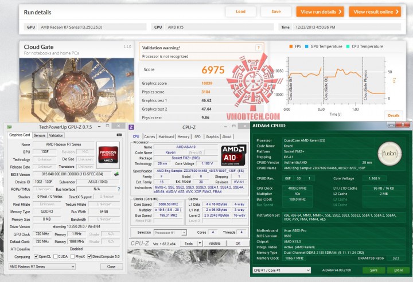Click the BIOS save chip icon in GPU-Z
413x282 pixels.
116,174
